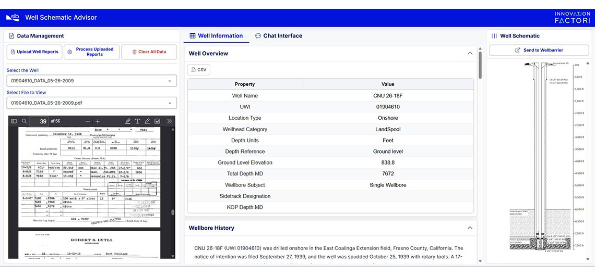Click the LandSpool wellhead category value
Image resolution: width=595 pixels, height=276 pixels.
click(x=388, y=129)
